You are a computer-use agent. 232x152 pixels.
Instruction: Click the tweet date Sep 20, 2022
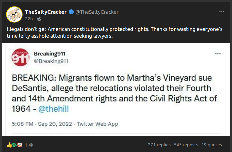coord(55,124)
